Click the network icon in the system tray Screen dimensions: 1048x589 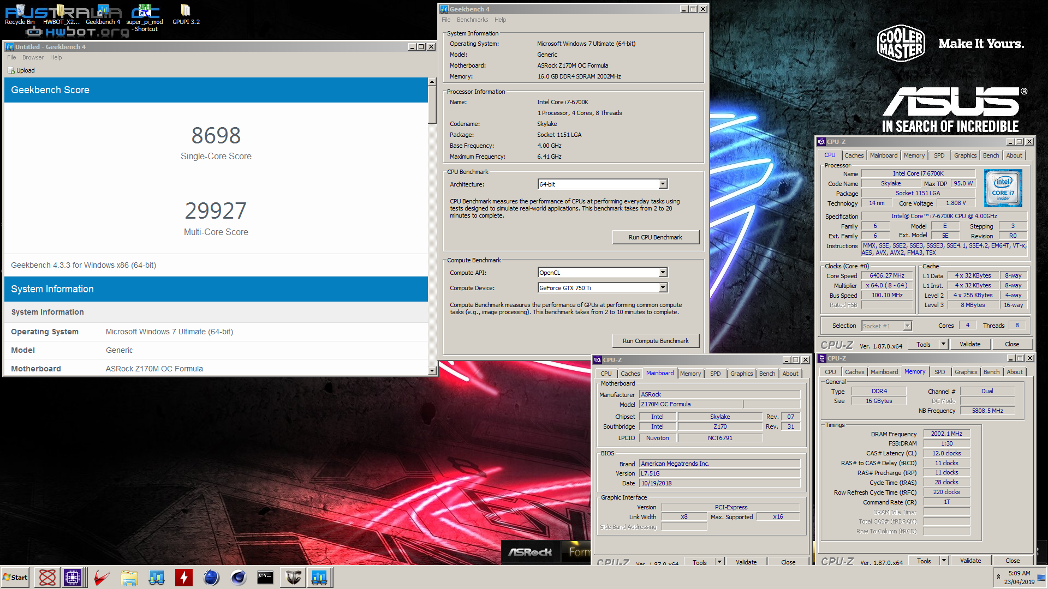(x=1041, y=577)
